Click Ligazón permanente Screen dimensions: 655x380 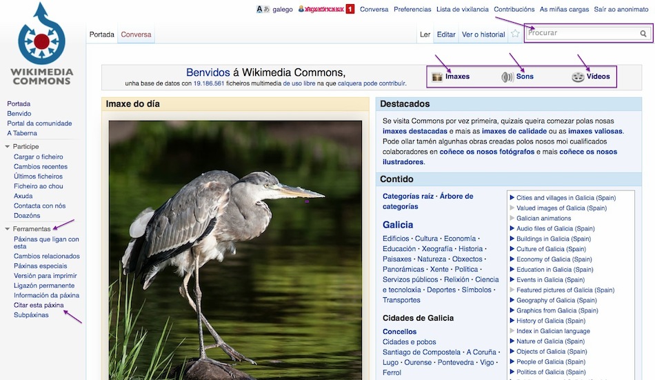(44, 286)
